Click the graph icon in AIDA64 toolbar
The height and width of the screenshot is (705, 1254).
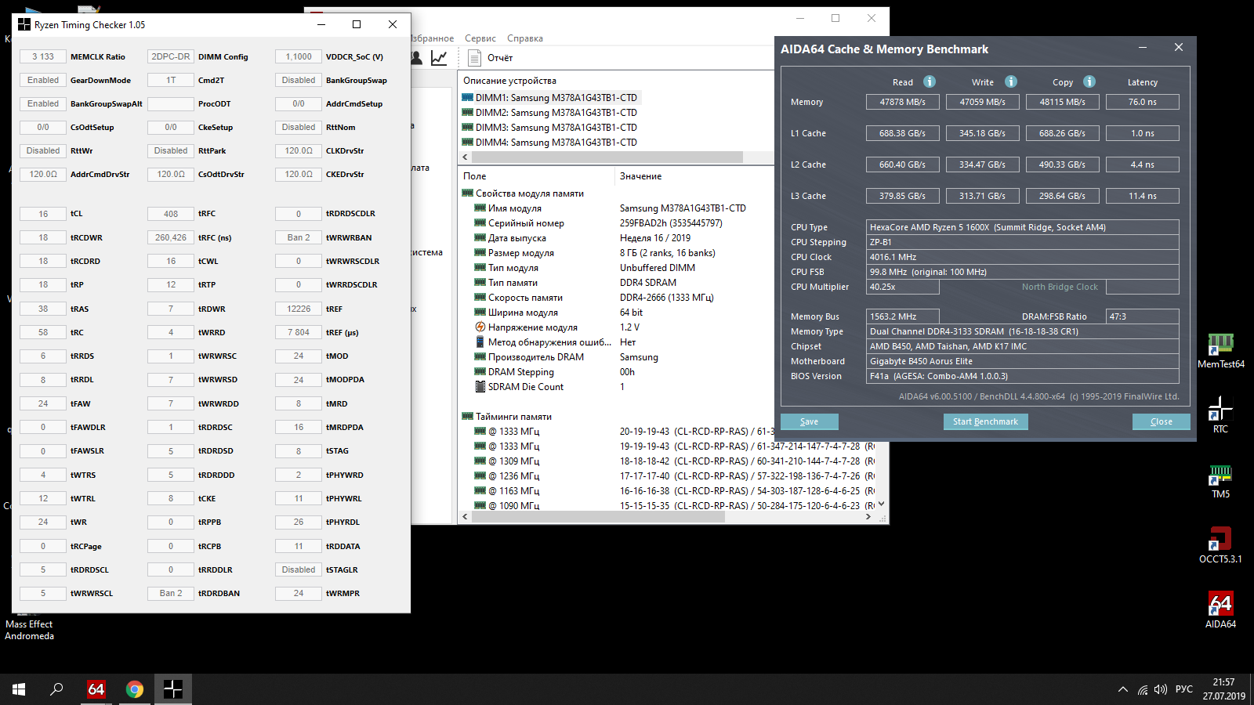439,57
